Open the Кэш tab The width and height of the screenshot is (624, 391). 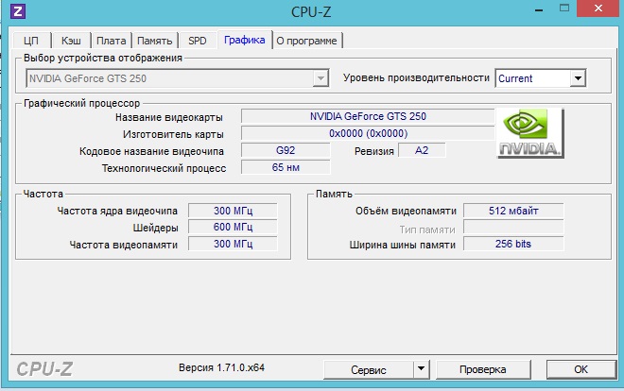tap(71, 41)
